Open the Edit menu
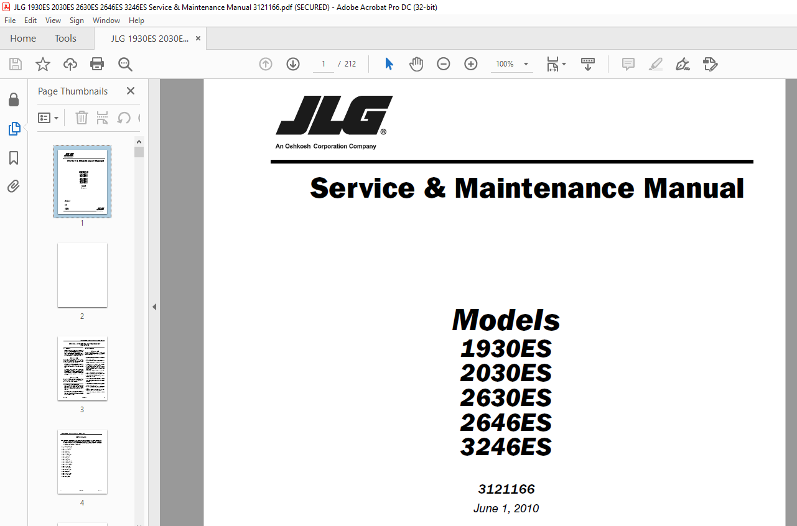Screen dimensions: 797x526 tap(30, 21)
